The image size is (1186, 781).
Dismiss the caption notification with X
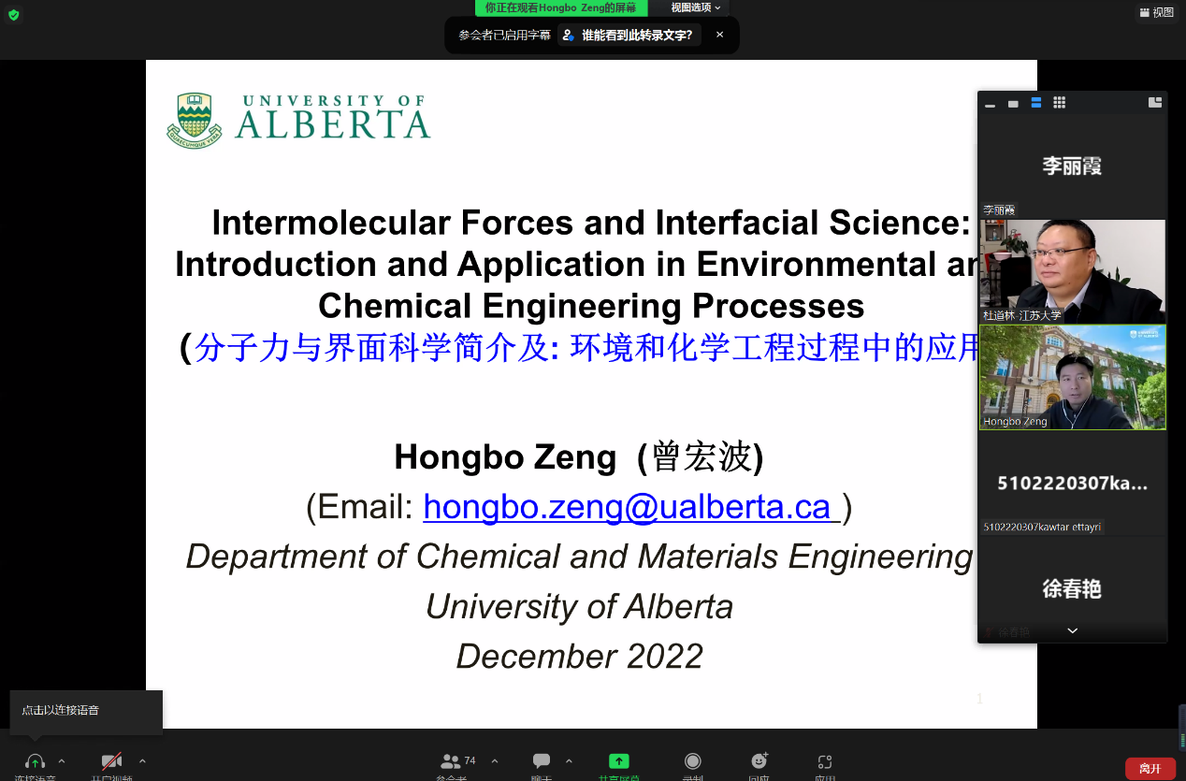(719, 35)
